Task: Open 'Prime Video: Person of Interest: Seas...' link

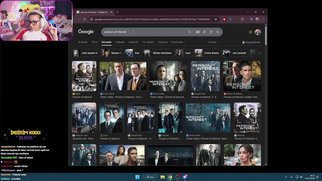Action: [x=208, y=139]
